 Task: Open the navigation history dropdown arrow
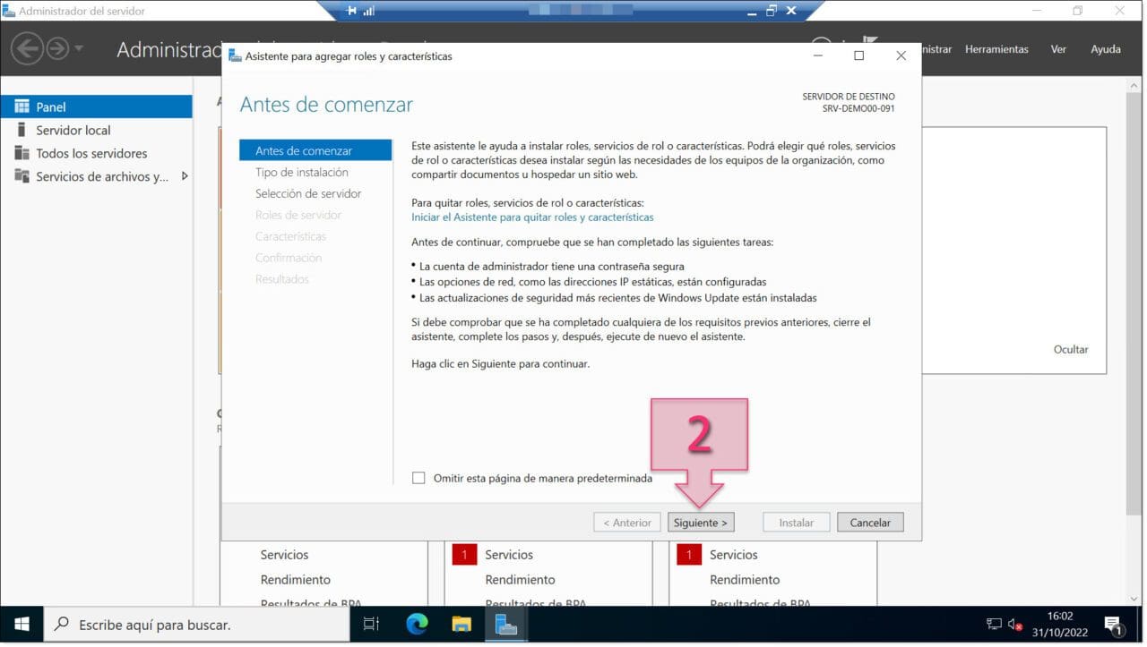79,48
